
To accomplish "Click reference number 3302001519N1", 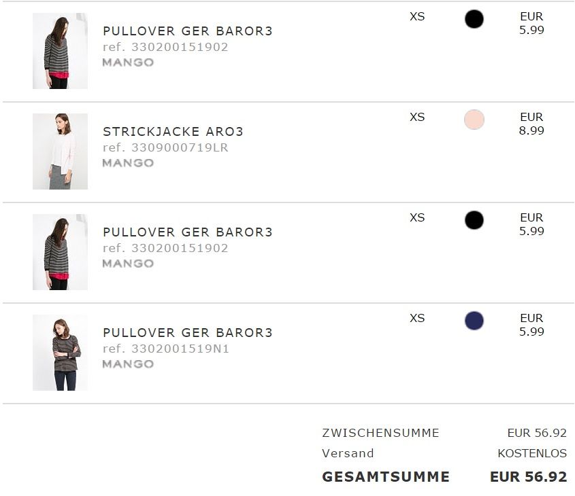I will [x=166, y=349].
